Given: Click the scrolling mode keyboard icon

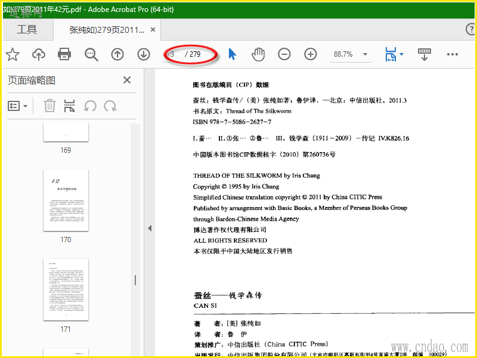Looking at the screenshot, I should click(425, 54).
